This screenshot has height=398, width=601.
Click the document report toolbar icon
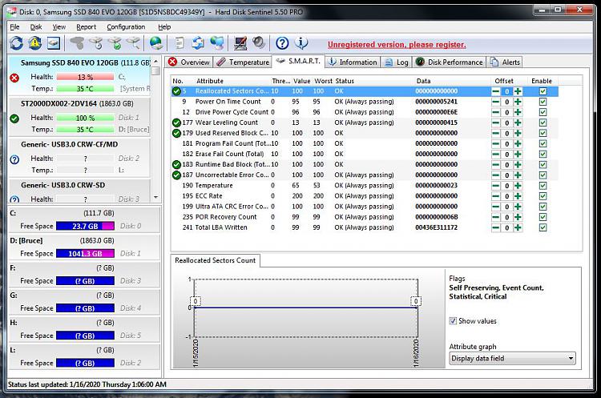[179, 43]
